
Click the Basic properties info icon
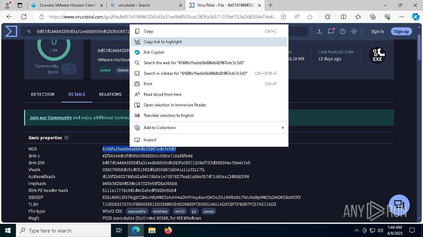point(66,138)
